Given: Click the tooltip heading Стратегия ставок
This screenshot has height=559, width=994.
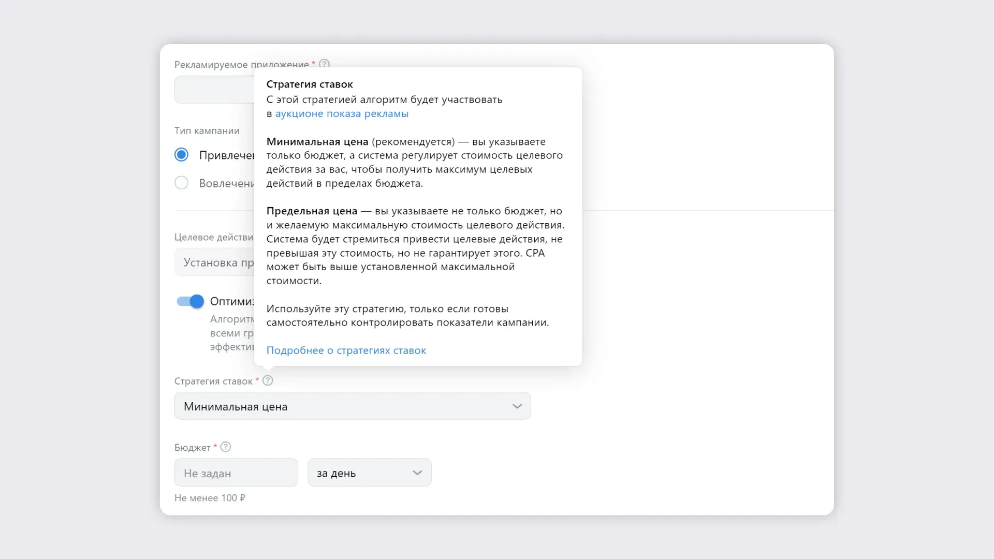Looking at the screenshot, I should click(310, 84).
